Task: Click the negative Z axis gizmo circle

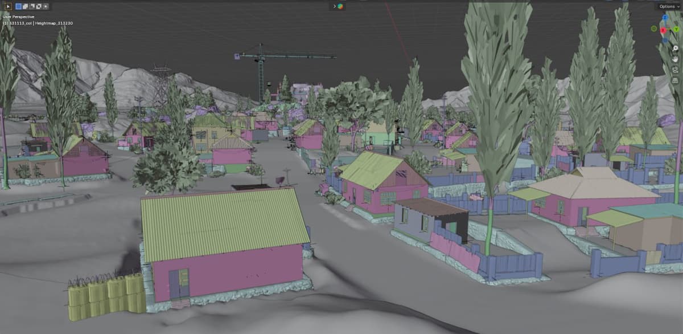Action: (665, 40)
